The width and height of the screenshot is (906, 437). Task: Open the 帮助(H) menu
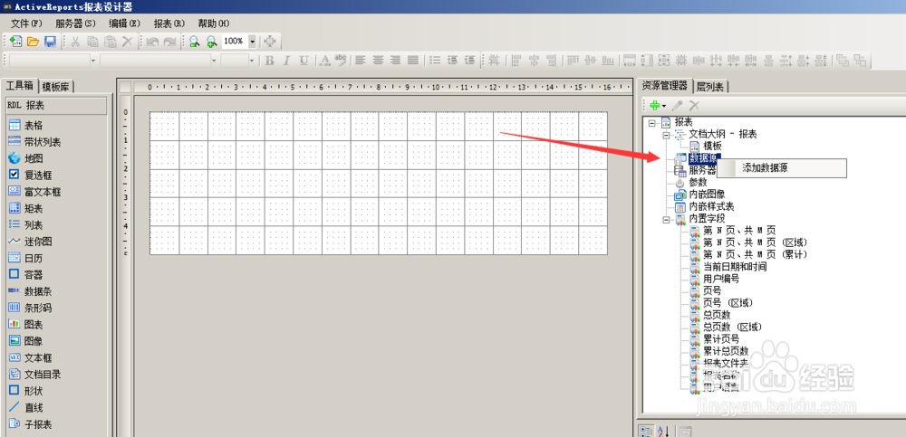coord(214,24)
